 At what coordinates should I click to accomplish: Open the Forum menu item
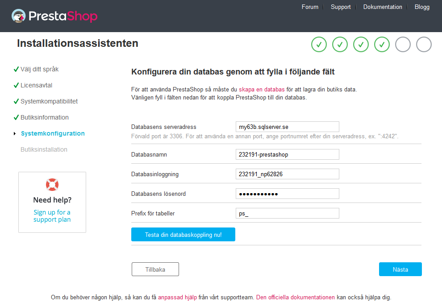click(310, 7)
